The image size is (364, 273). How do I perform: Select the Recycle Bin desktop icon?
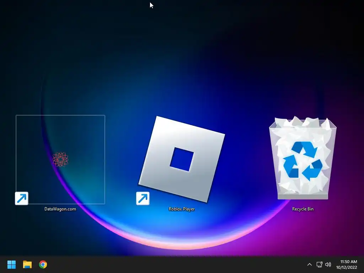pos(303,158)
